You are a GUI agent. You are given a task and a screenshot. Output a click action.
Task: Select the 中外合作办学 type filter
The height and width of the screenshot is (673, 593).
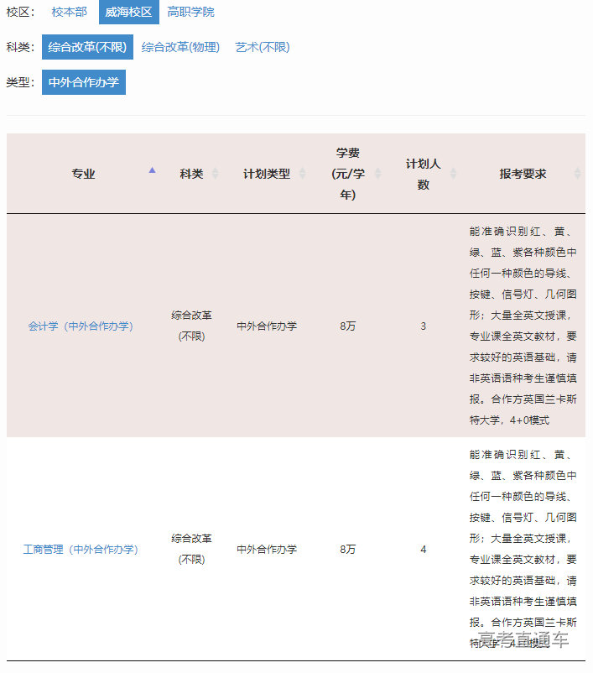84,82
